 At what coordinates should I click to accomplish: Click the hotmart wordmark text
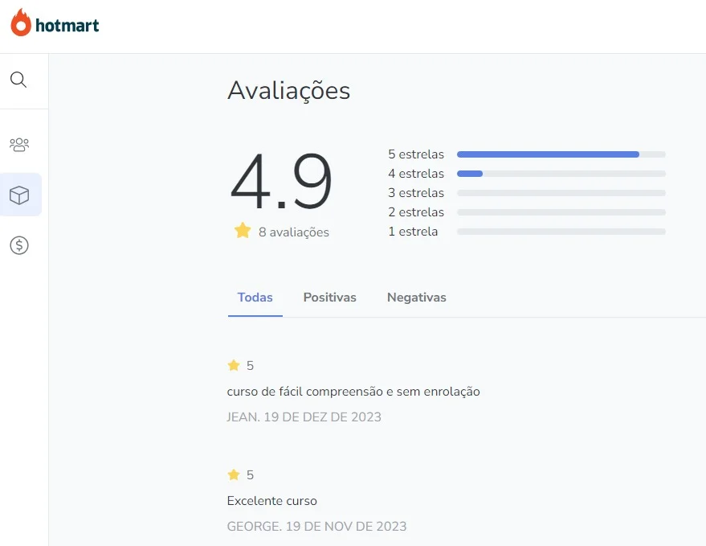[67, 26]
